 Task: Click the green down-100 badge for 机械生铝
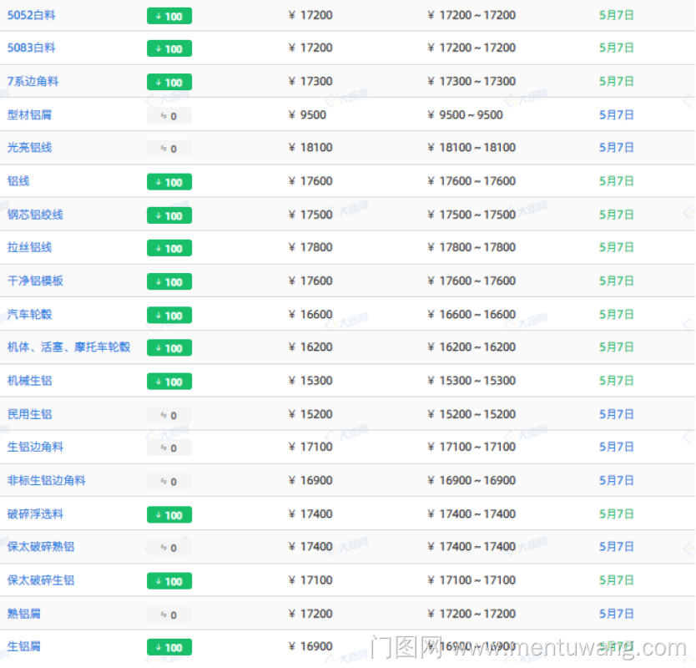coord(169,382)
